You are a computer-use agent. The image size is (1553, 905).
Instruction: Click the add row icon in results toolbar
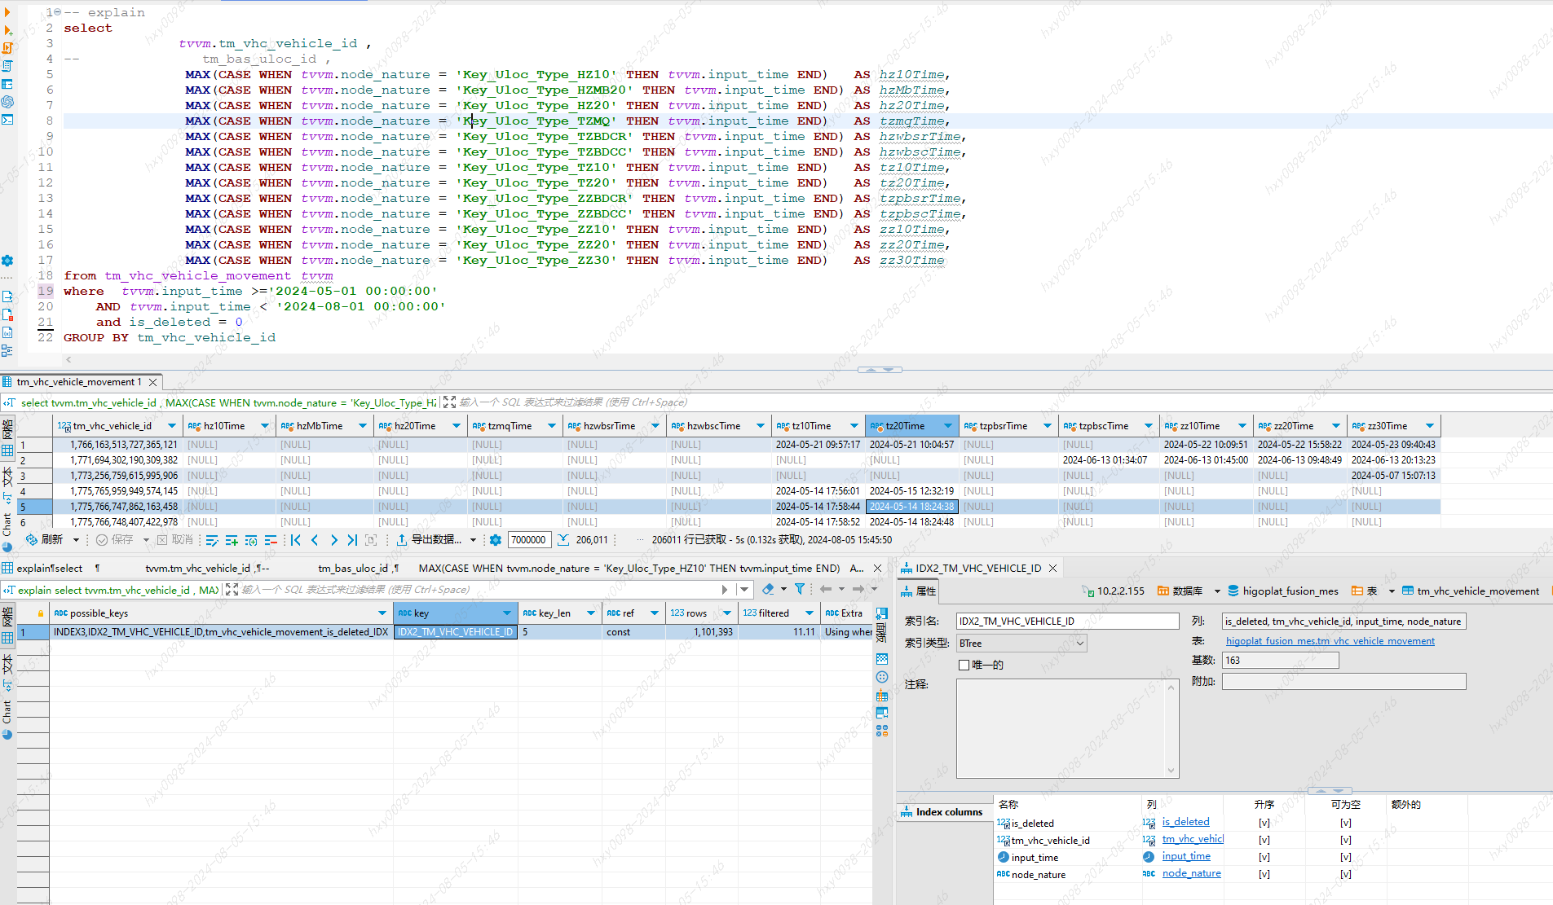(232, 540)
